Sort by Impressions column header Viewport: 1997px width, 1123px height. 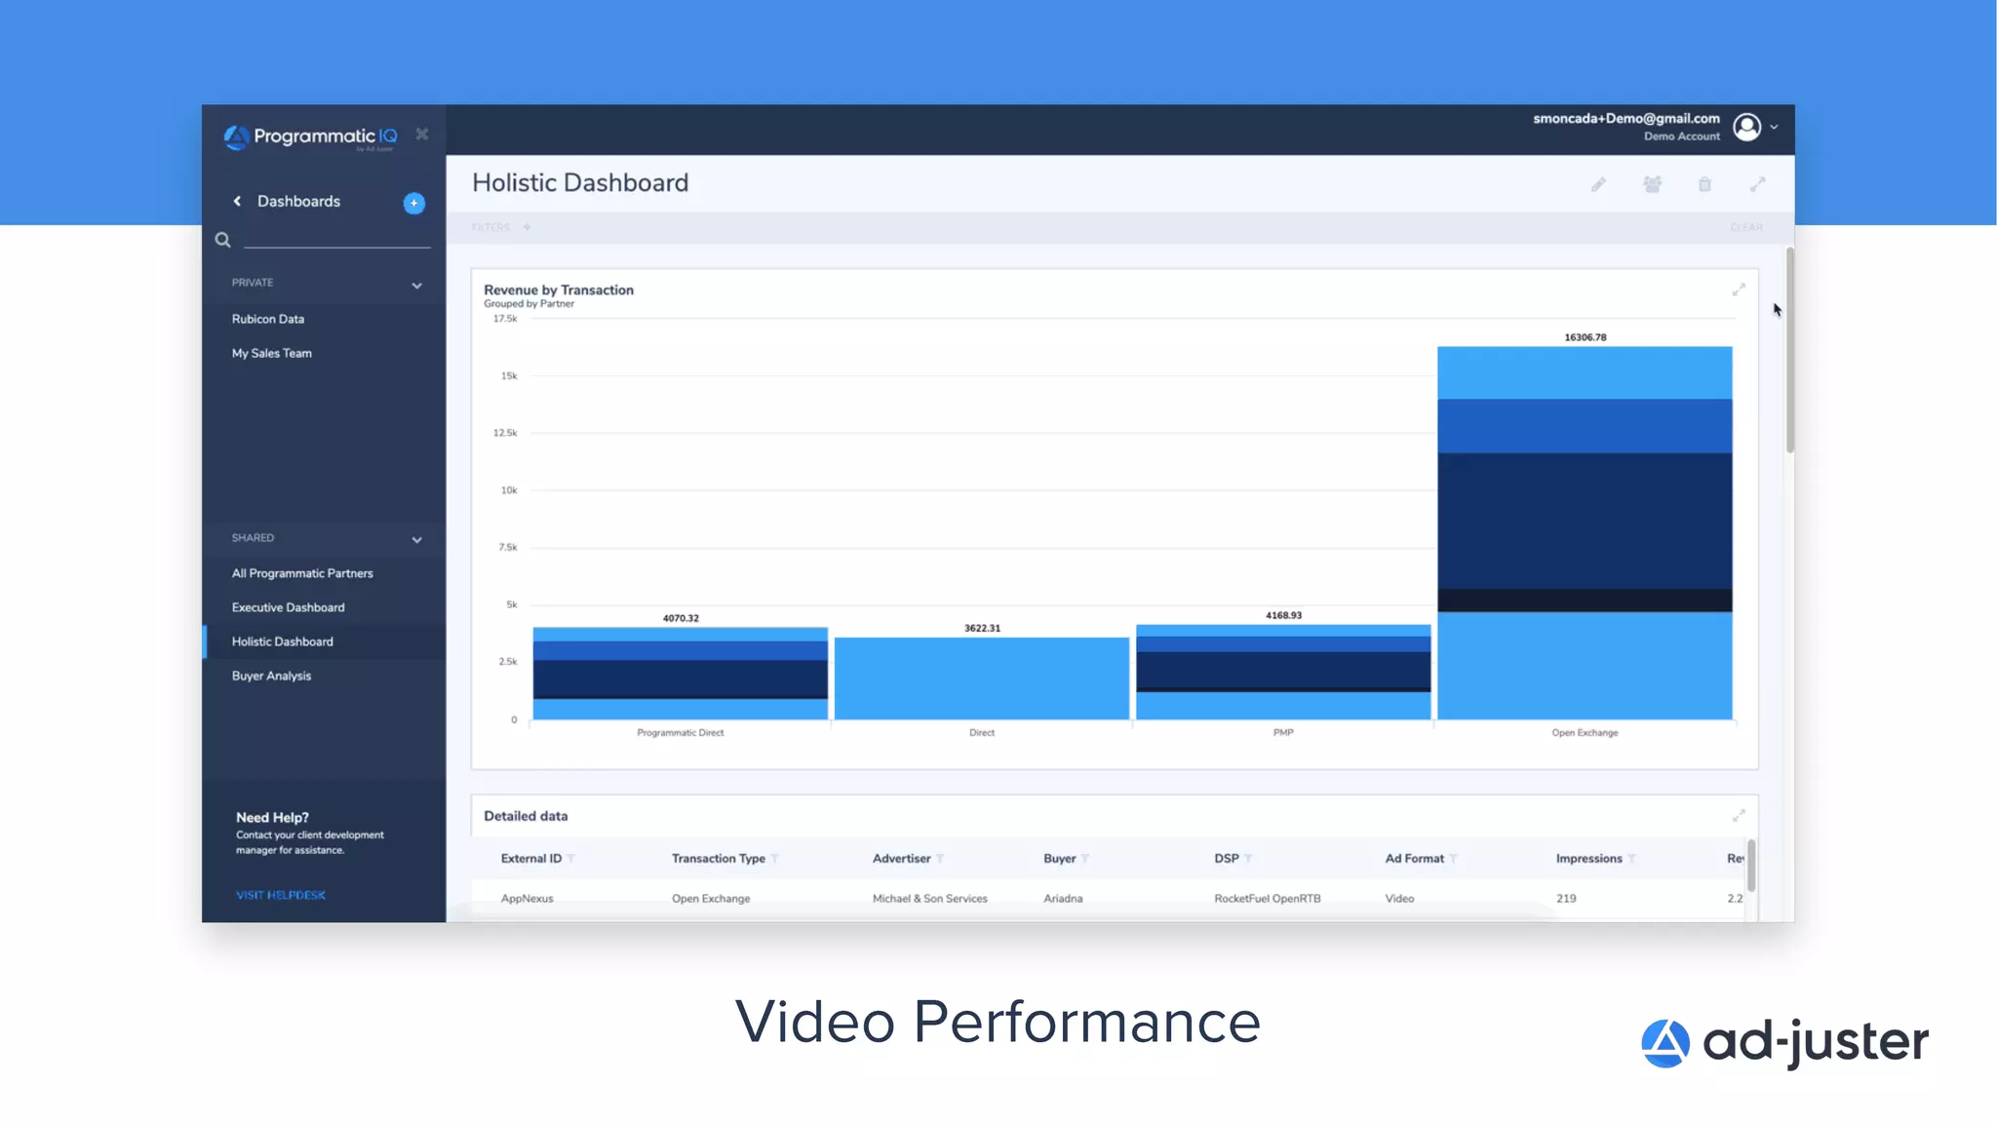coord(1589,859)
